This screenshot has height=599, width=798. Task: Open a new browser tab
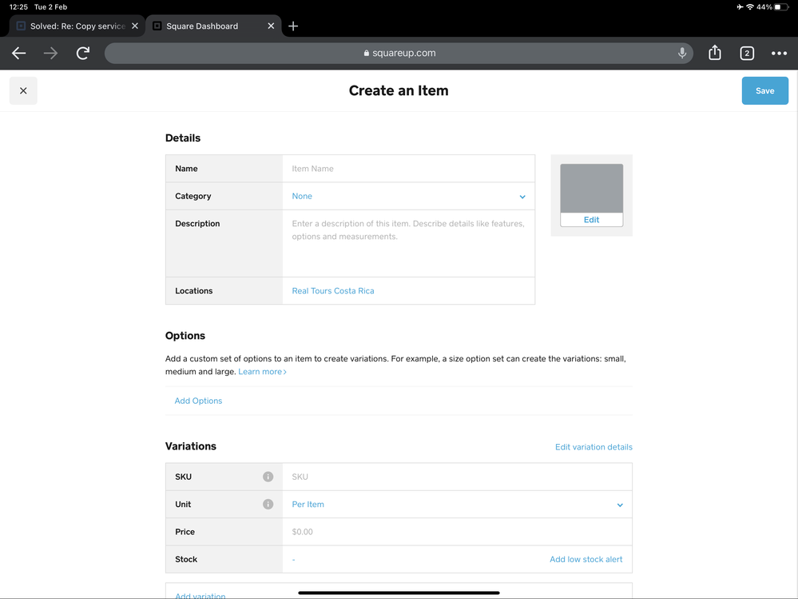[x=293, y=26]
